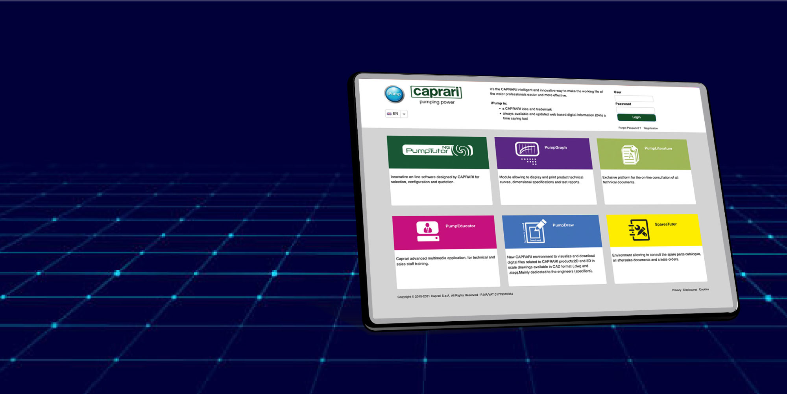This screenshot has width=787, height=394.
Task: Open the Caprari pumping power logo
Action: 436,95
